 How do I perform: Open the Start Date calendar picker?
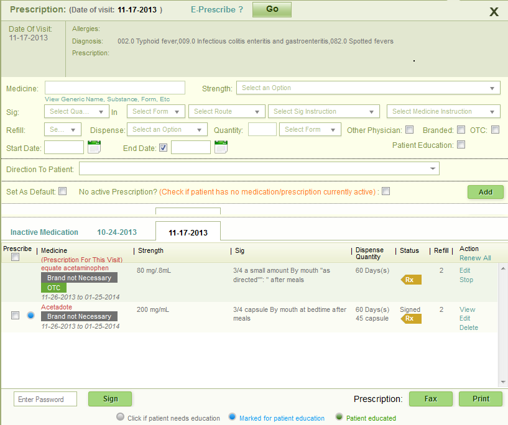(x=95, y=147)
